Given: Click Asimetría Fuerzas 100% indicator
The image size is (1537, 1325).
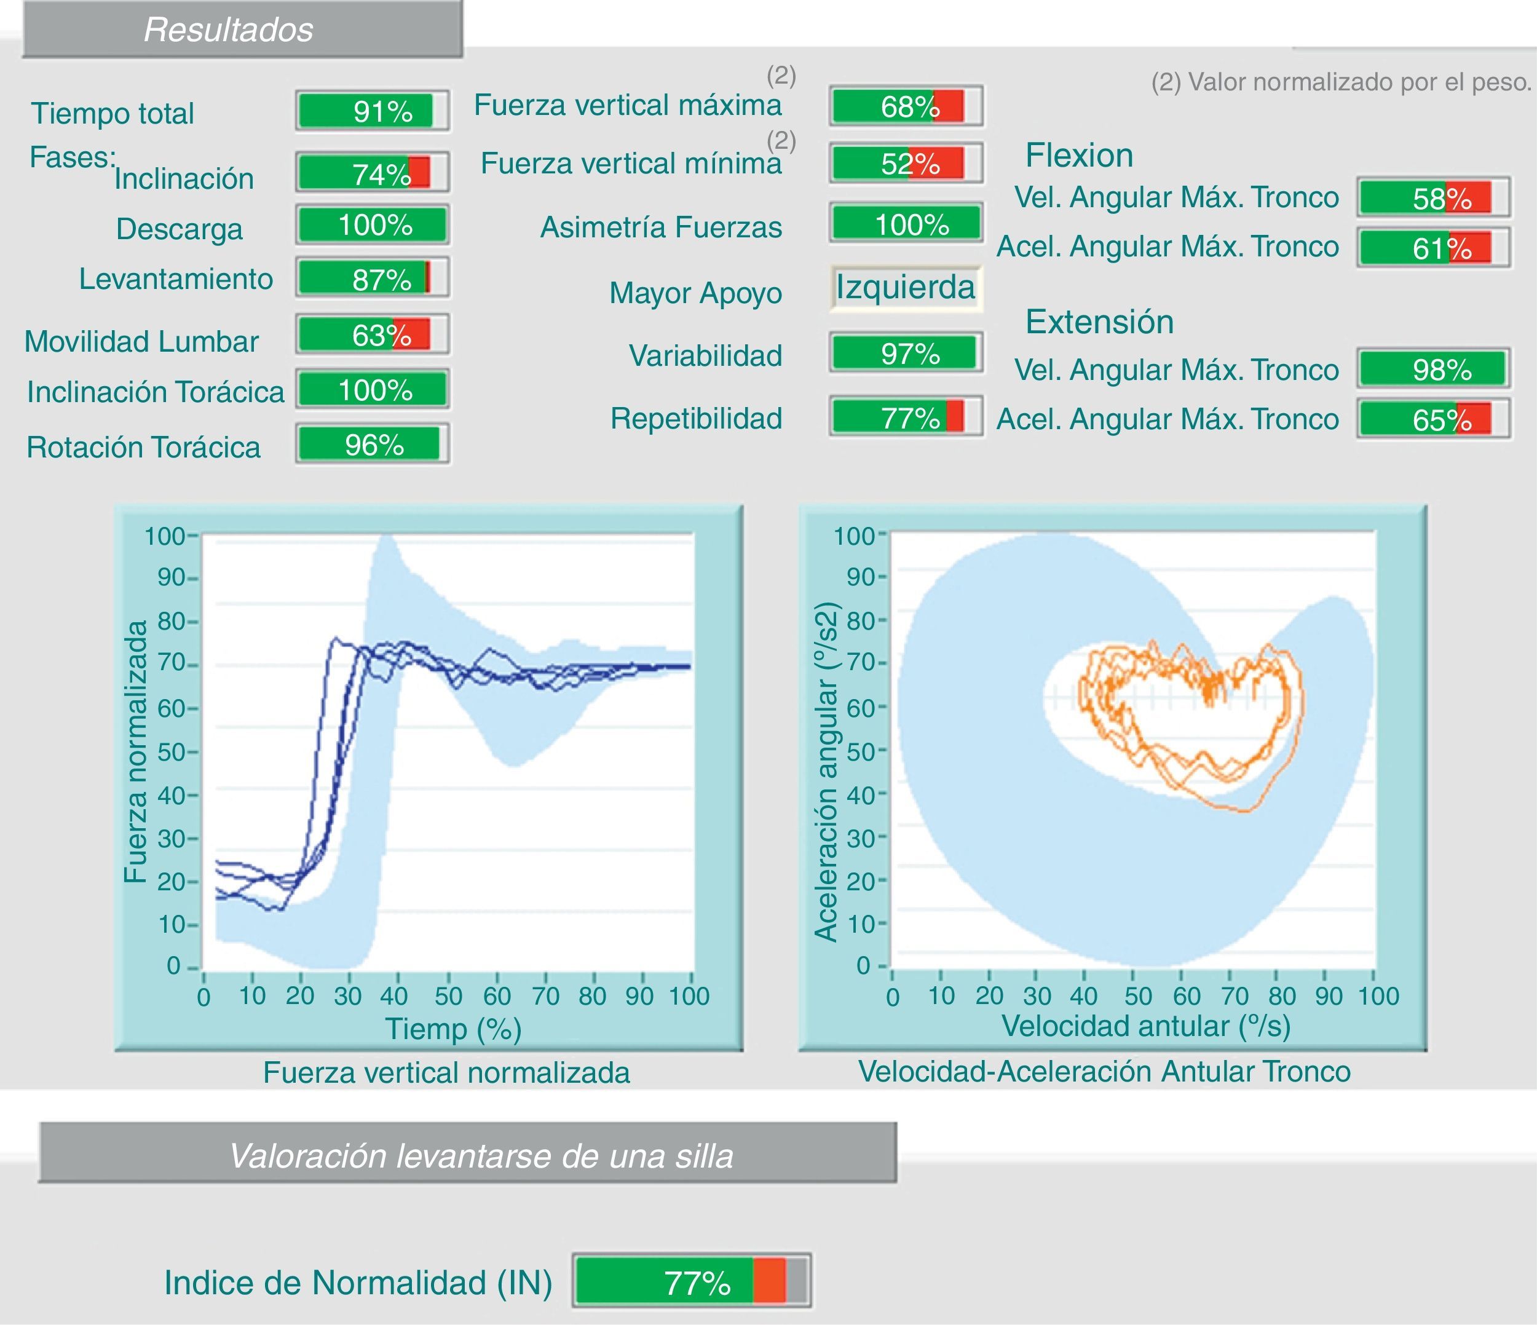Looking at the screenshot, I should point(906,223).
